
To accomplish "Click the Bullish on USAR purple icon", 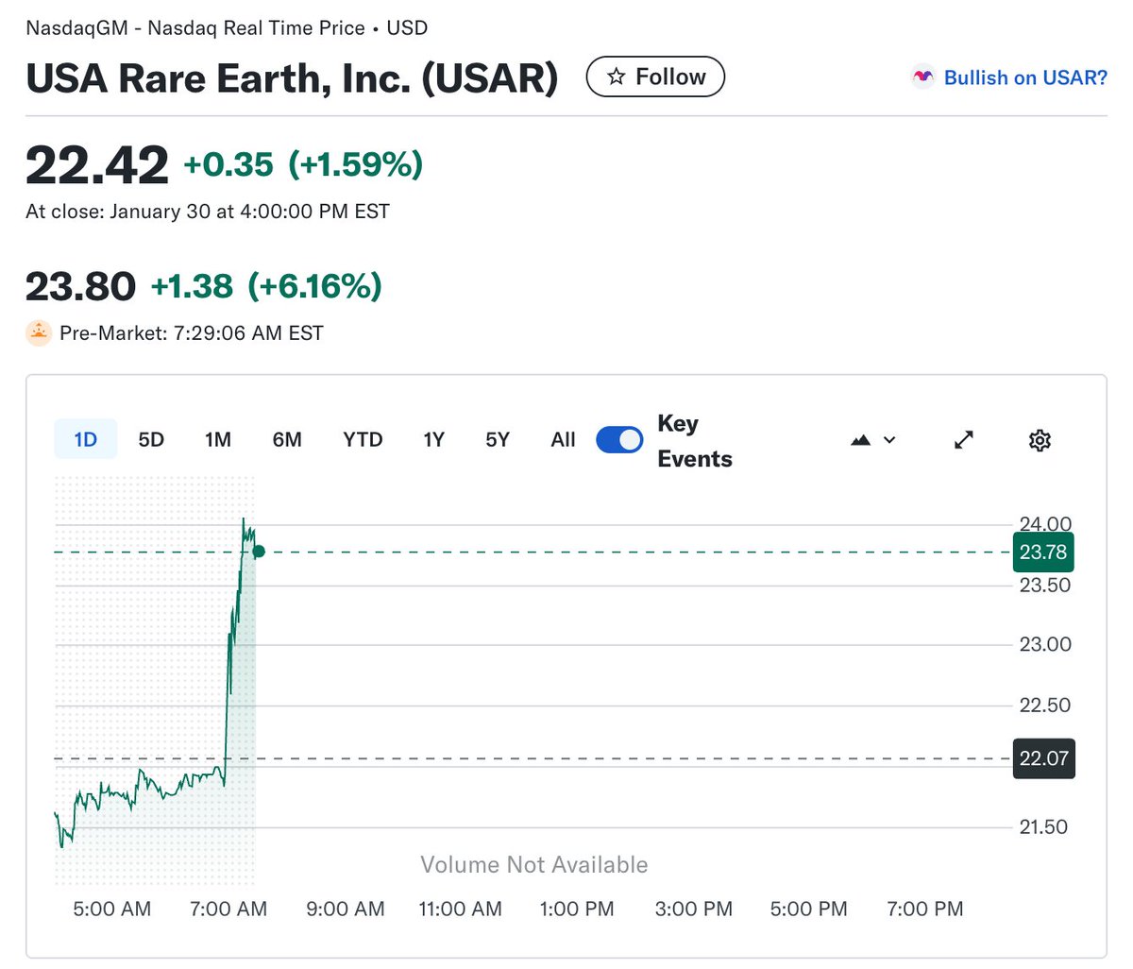I will 922,77.
